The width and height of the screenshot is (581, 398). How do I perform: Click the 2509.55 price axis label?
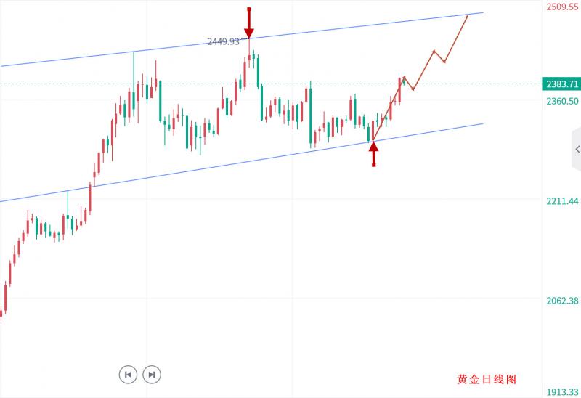point(562,7)
